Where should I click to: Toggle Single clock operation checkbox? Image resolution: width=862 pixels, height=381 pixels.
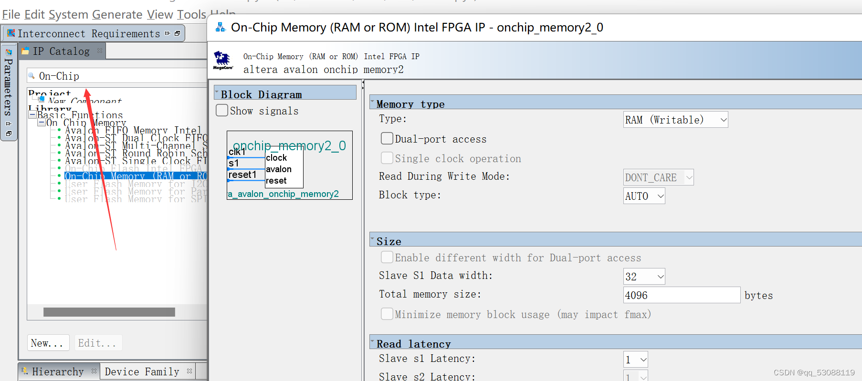tap(387, 158)
